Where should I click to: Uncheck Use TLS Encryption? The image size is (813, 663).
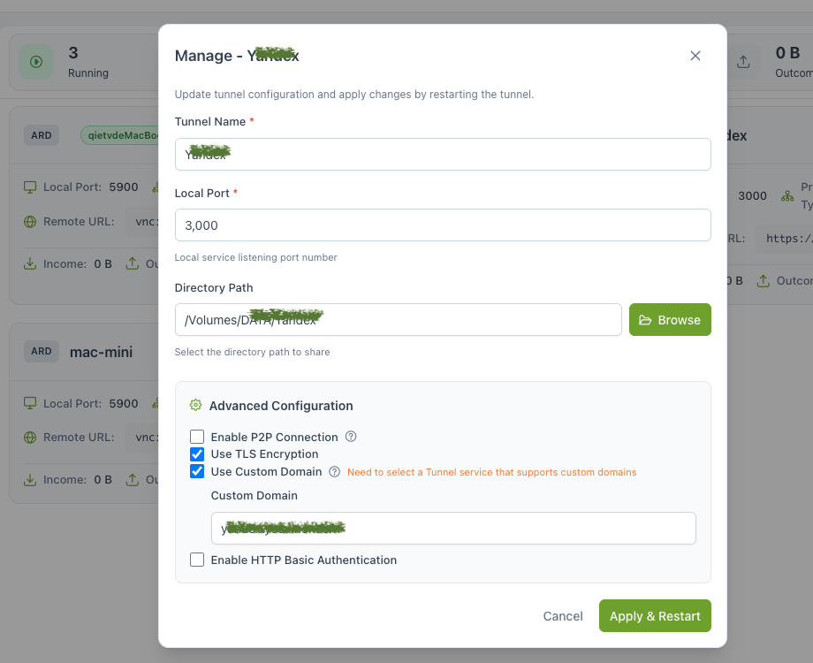coord(197,454)
